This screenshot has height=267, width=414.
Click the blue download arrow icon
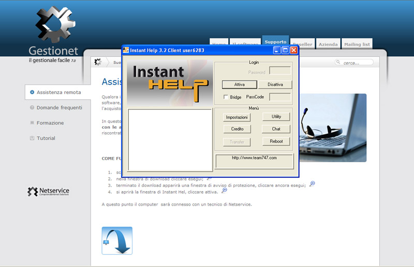click(x=117, y=241)
